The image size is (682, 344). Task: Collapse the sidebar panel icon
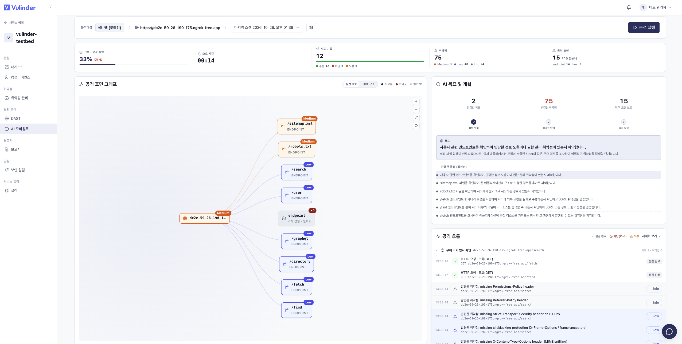click(50, 7)
